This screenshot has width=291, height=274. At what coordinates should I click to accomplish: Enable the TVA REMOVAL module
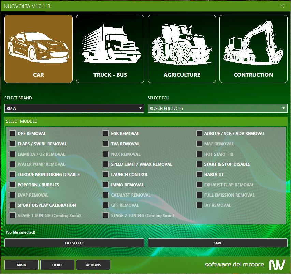click(106, 144)
